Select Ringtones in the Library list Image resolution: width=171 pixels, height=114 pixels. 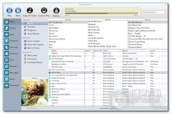point(35,30)
